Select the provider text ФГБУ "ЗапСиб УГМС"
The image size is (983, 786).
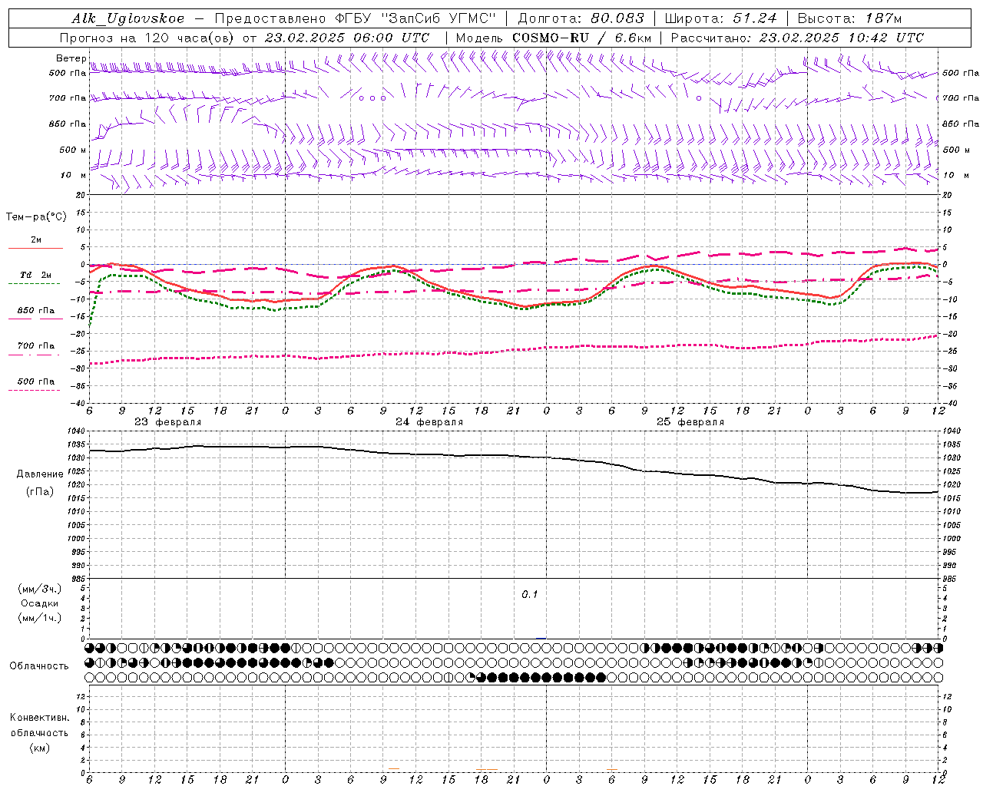point(415,18)
